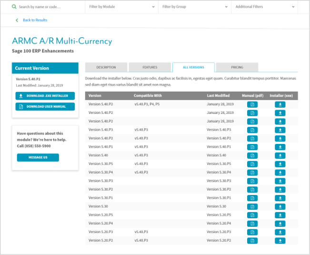310x255 pixels.
Task: Download manual PDF for Version 5.20.P3
Action: [x=252, y=232]
